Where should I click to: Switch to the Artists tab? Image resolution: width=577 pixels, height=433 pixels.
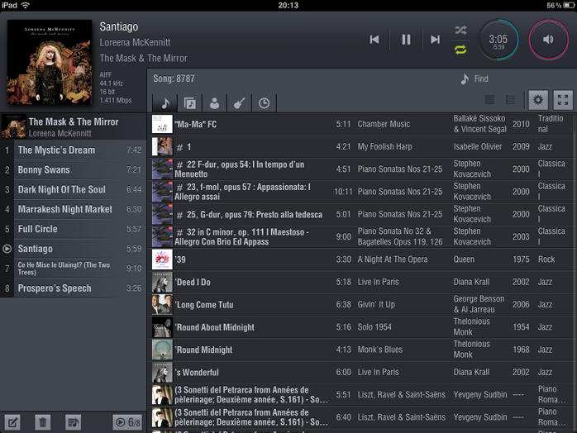[215, 103]
